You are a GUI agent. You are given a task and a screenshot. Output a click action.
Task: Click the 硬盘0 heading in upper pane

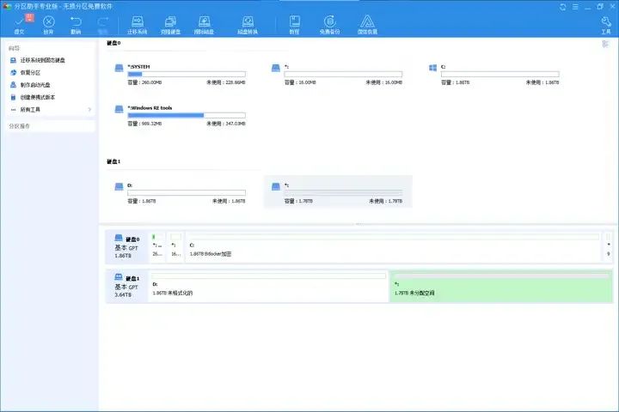coord(113,43)
